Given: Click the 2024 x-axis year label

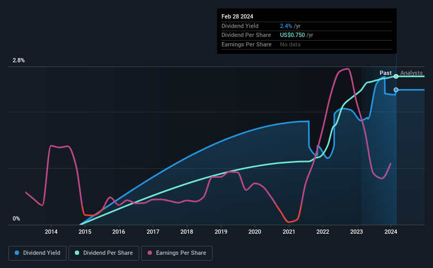Looking at the screenshot, I should pyautogui.click(x=391, y=232).
